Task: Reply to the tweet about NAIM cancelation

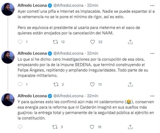Action: point(20,42)
